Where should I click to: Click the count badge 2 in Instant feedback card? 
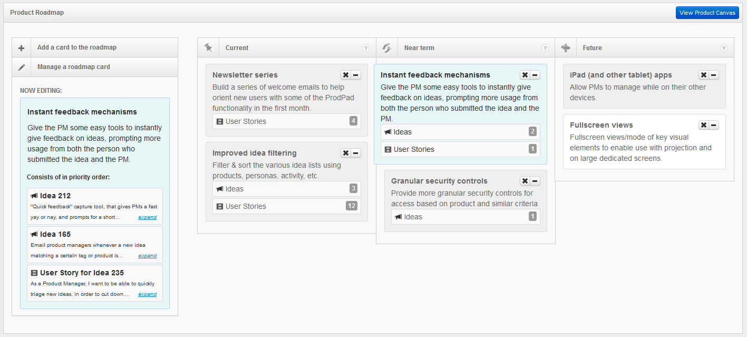click(533, 131)
